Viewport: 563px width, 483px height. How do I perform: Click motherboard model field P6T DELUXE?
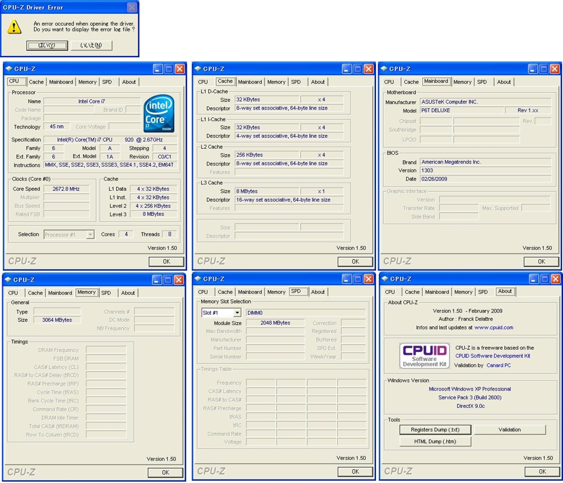coord(461,111)
